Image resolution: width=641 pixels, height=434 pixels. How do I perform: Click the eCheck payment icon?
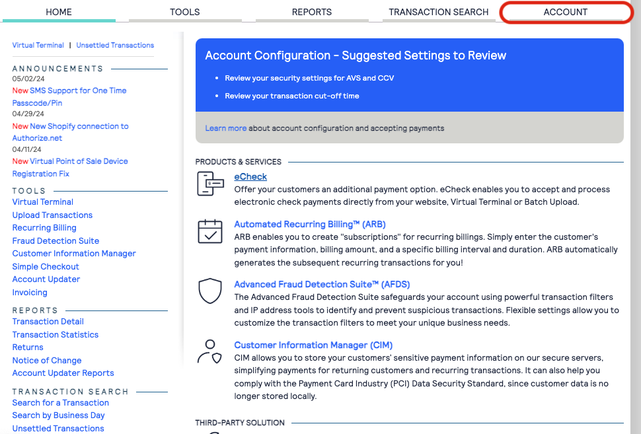click(210, 184)
